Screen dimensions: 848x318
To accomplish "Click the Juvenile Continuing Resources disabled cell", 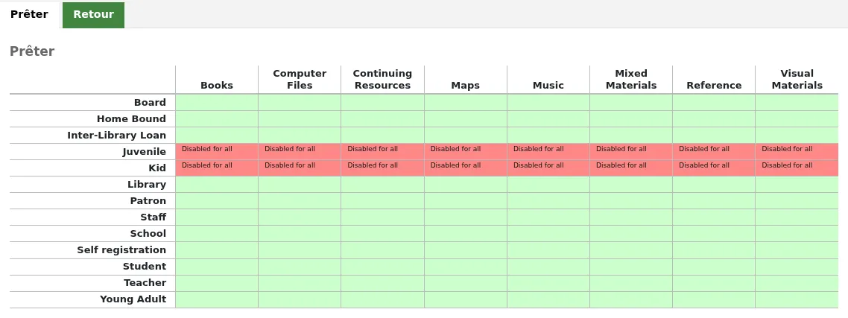I will coord(382,151).
